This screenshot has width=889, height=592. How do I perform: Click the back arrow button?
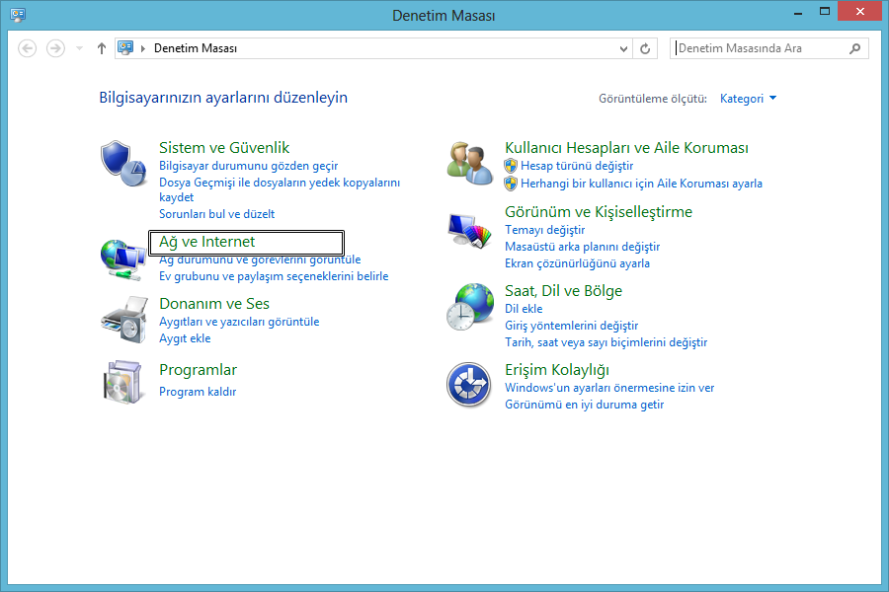tap(28, 48)
